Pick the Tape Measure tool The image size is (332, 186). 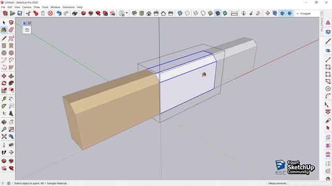4,99
